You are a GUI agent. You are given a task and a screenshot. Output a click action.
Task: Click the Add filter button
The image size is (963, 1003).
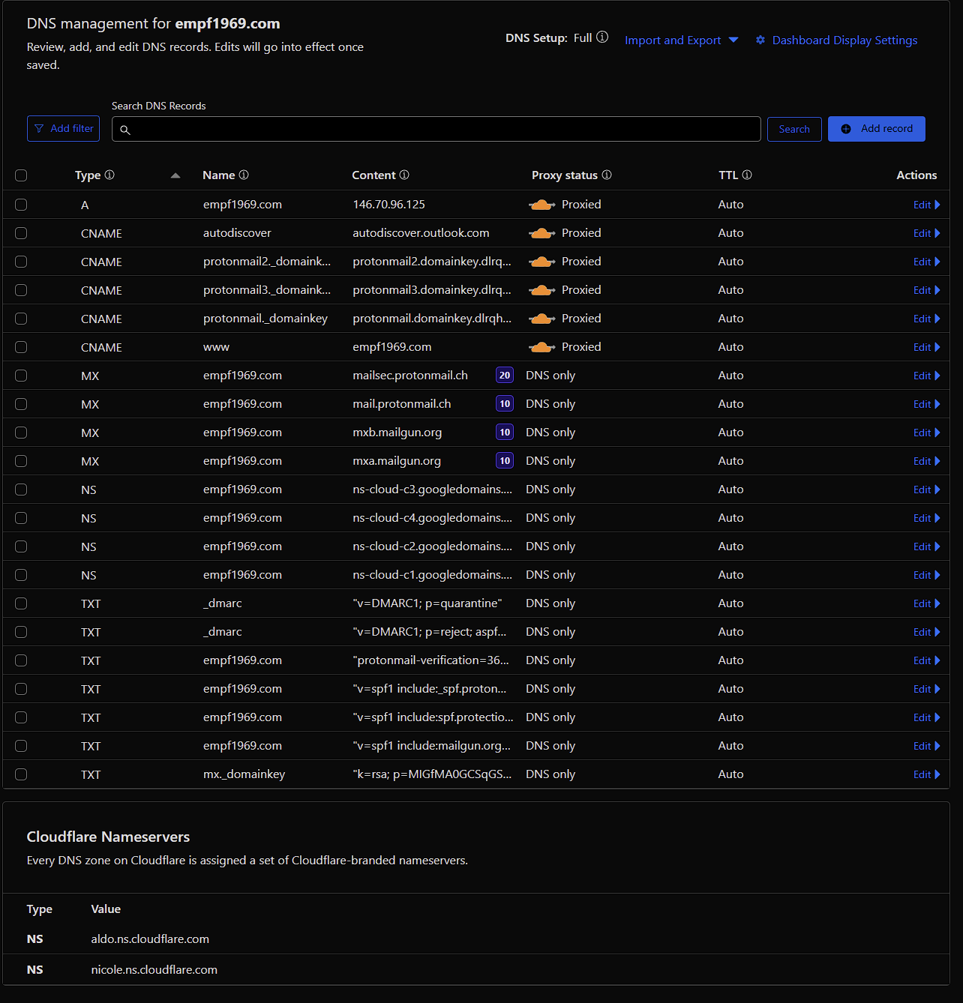coord(63,129)
